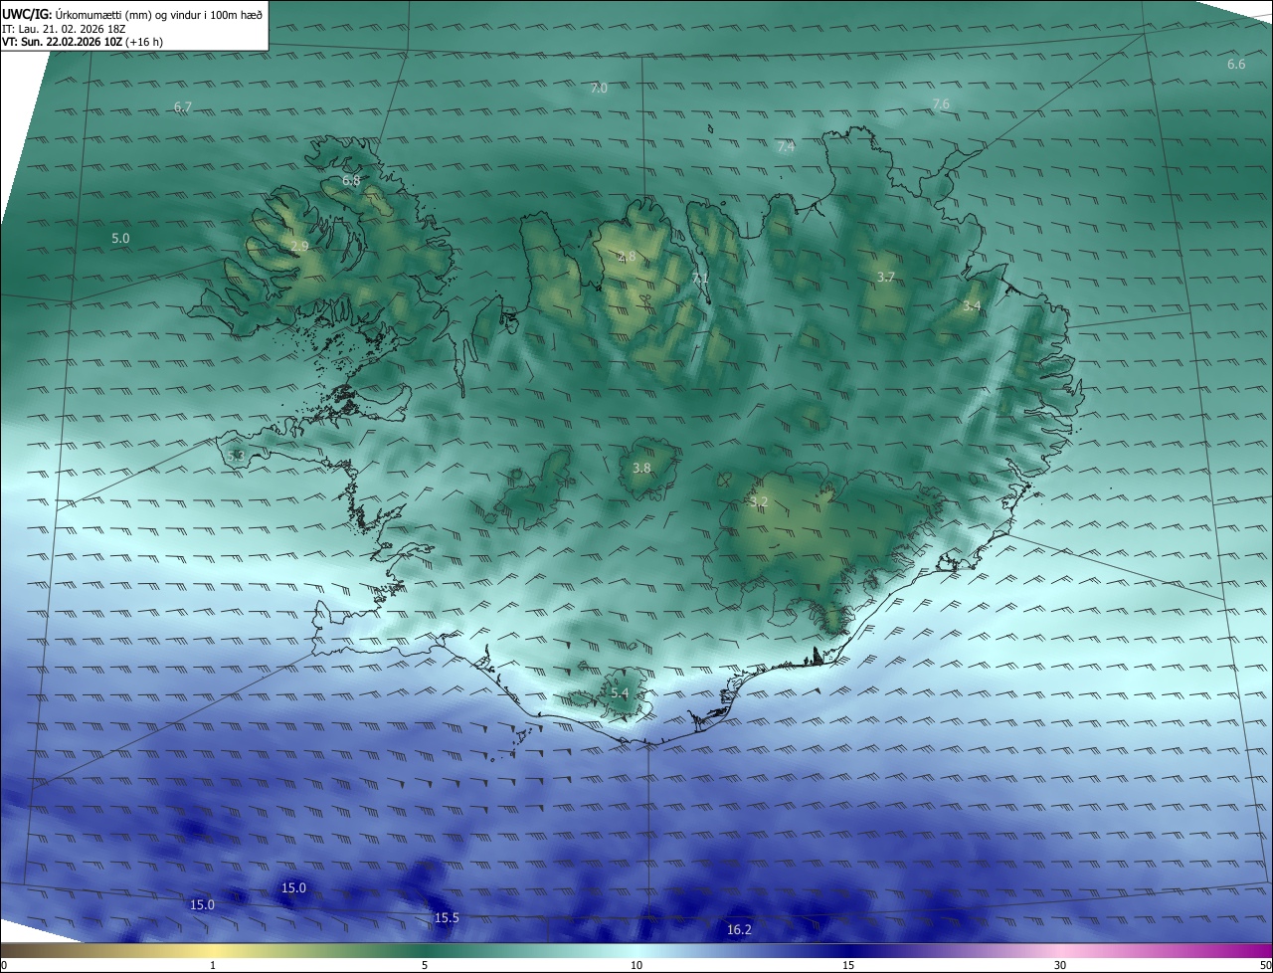
Task: Click the IT: Lau. 21. 02. 2026 18Z line
Action: tap(64, 29)
